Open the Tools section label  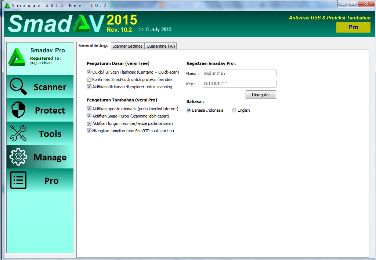[50, 134]
